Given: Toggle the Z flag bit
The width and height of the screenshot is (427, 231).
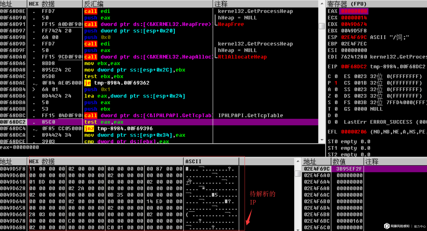Looking at the screenshot, I should (x=336, y=96).
